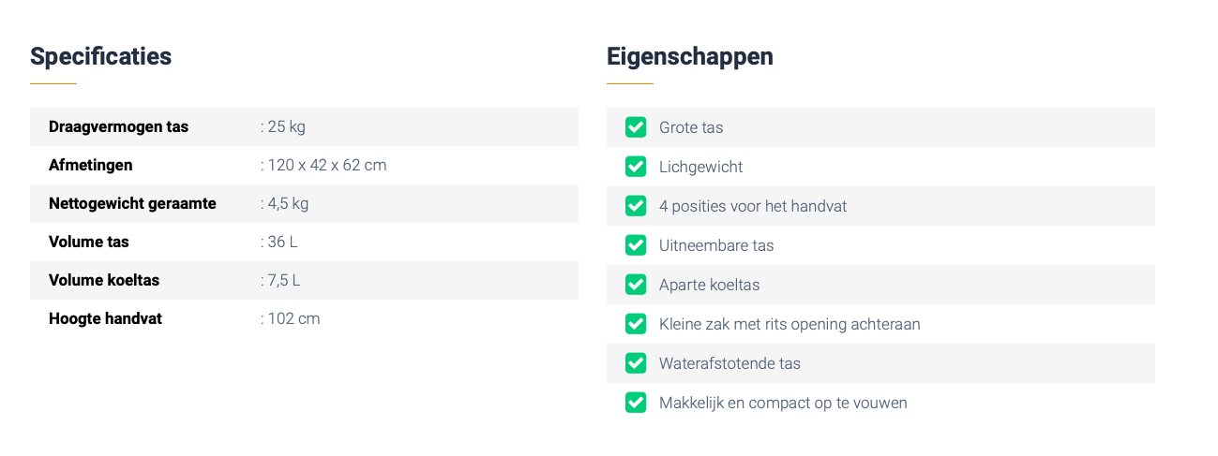Select the checkmark for 4 posities voor het handvat
1218x456 pixels.
636,206
